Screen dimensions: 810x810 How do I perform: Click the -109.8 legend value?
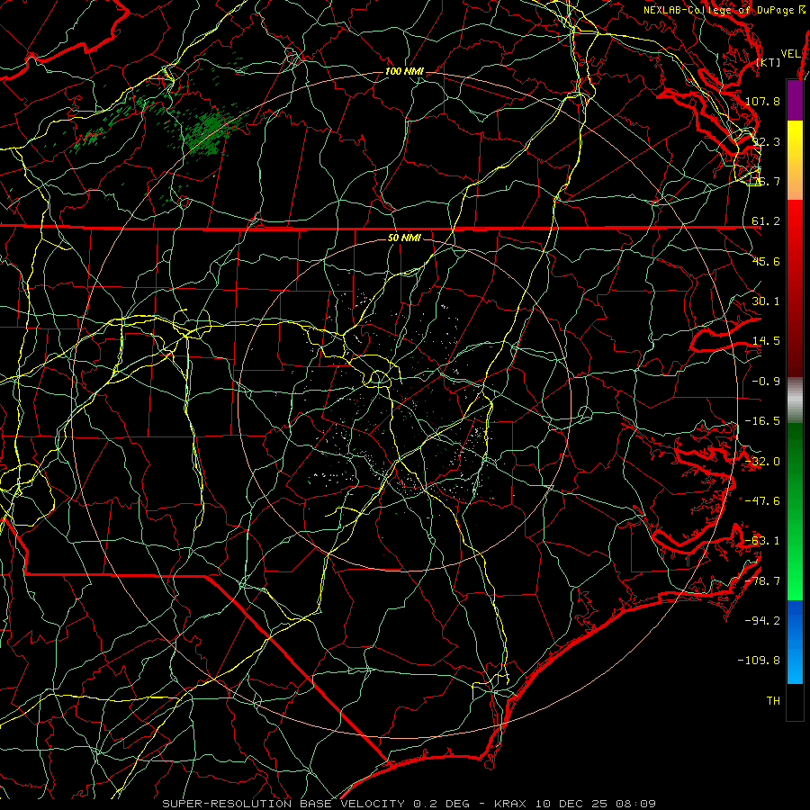coord(760,661)
